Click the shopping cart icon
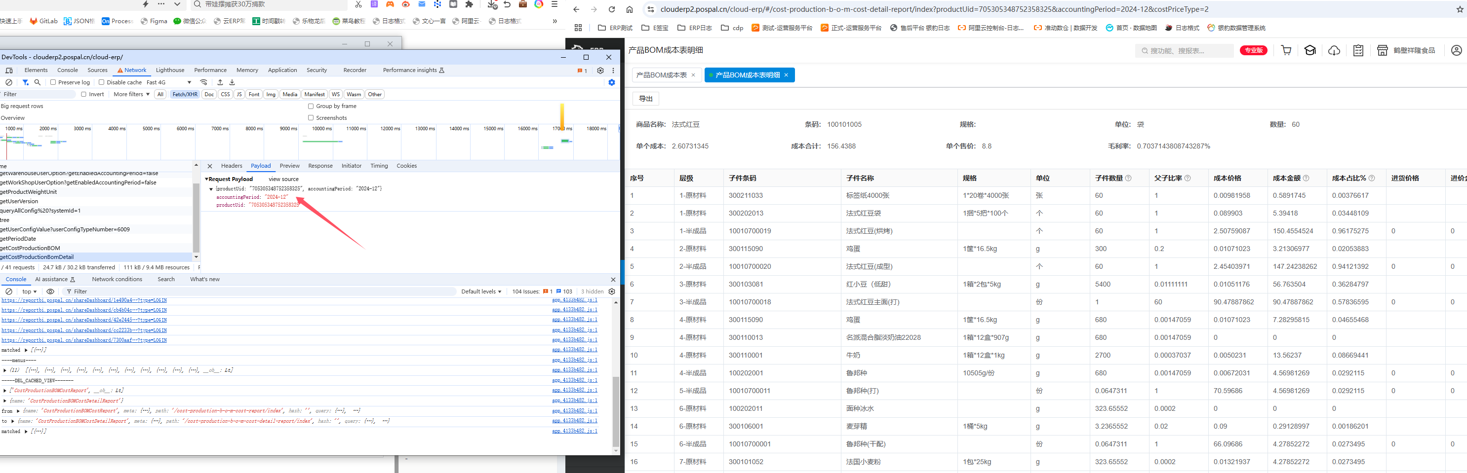This screenshot has height=473, width=1467. coord(1286,51)
